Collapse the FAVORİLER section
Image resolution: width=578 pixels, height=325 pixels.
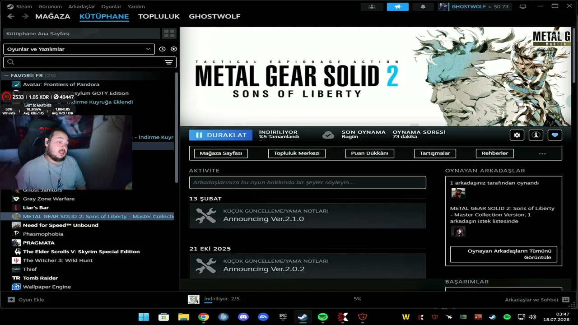(6, 76)
